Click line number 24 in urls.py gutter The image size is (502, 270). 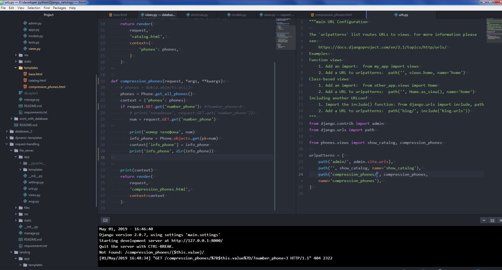tap(300, 174)
